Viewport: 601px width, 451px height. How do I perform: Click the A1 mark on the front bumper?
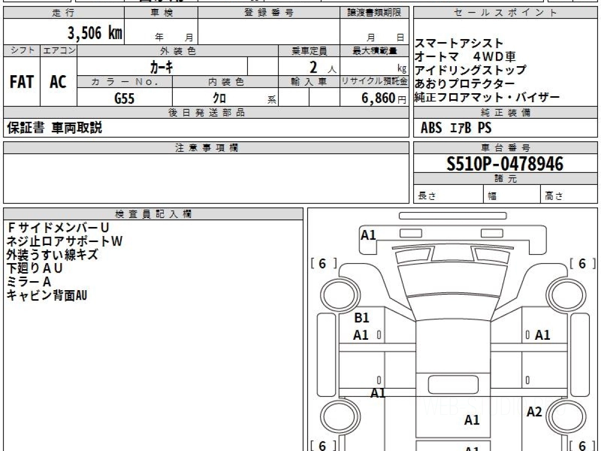click(x=369, y=235)
